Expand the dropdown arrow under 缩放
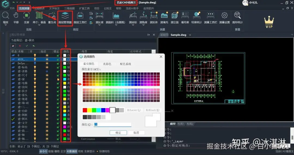Image resolution: width=294 pixels, height=155 pixels. pyautogui.click(x=6, y=25)
